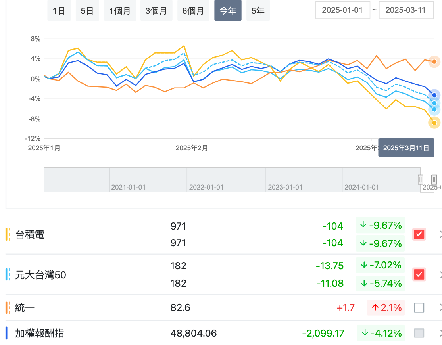Click the highlighted 今年 range button
The height and width of the screenshot is (345, 442).
(x=228, y=11)
